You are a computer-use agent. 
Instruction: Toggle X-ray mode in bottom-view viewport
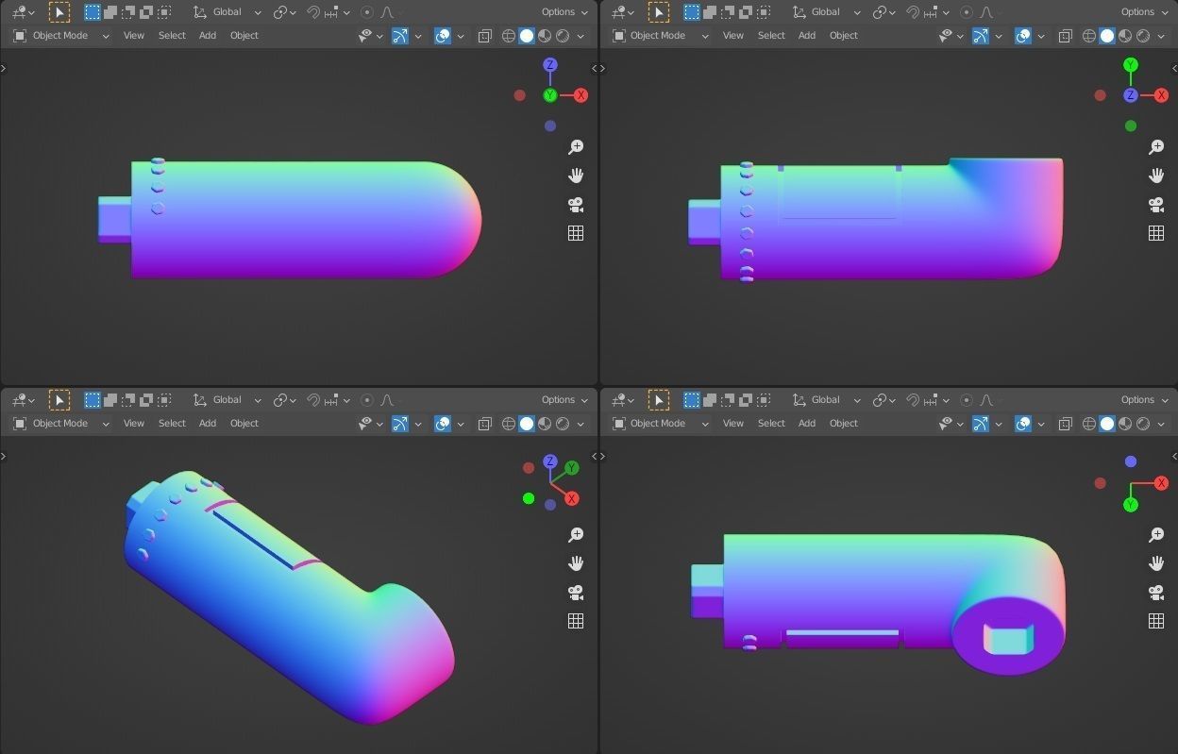pyautogui.click(x=1065, y=424)
